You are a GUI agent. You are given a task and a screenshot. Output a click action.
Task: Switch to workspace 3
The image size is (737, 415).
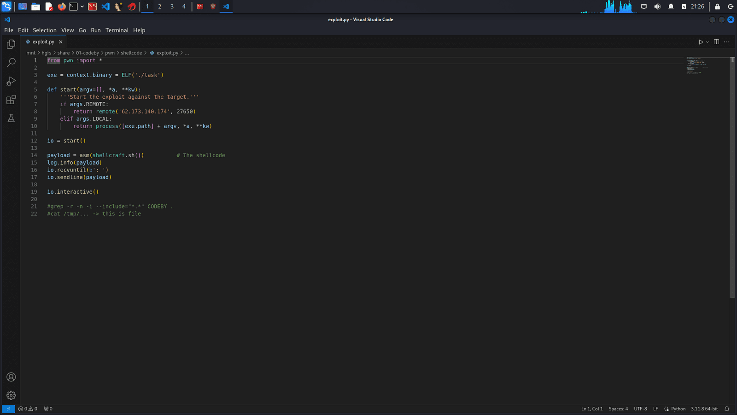coord(172,6)
